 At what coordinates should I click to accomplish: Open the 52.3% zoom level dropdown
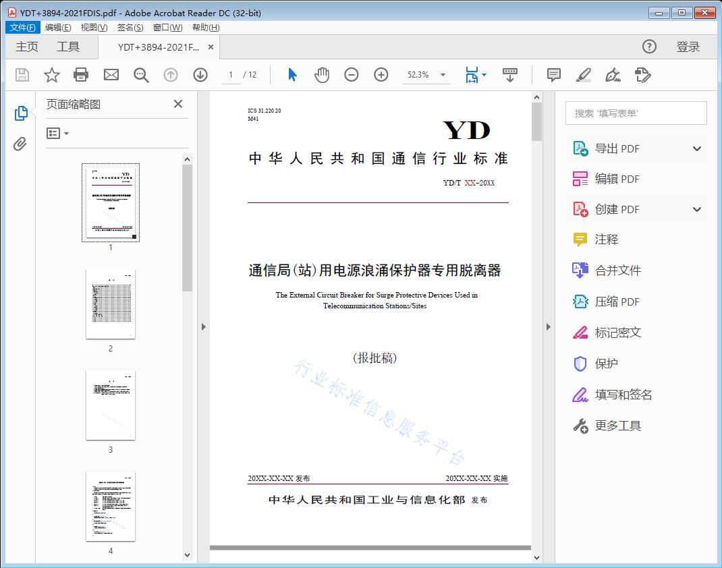coord(442,75)
